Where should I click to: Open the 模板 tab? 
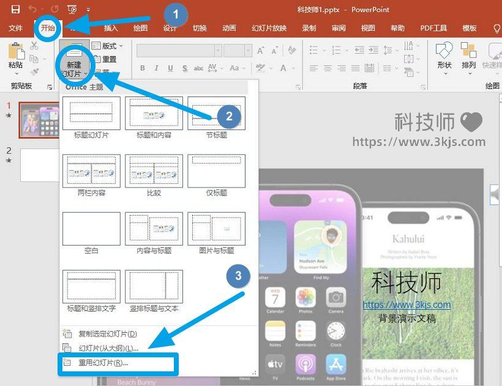coord(470,28)
